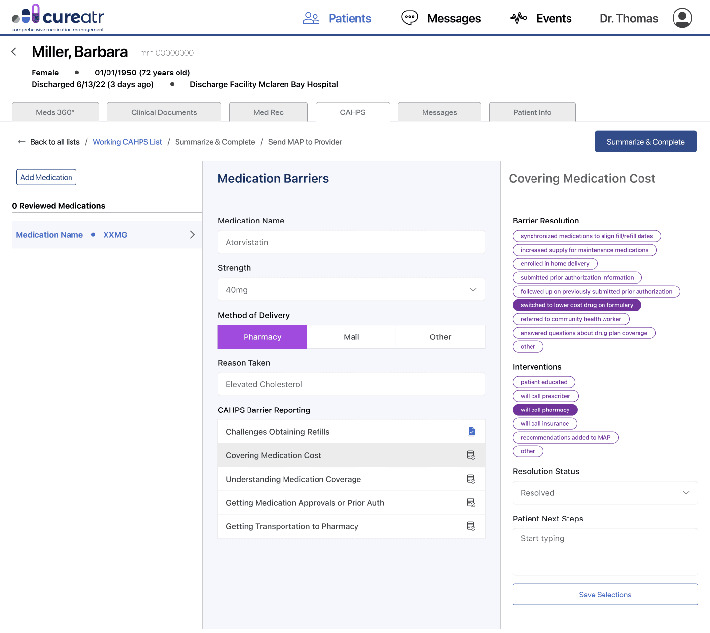The width and height of the screenshot is (710, 633).
Task: Select 'will call prescriber' intervention
Action: pyautogui.click(x=546, y=396)
